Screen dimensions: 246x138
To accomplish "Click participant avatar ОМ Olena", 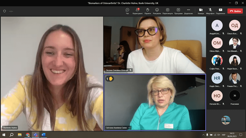I will click(x=217, y=43).
